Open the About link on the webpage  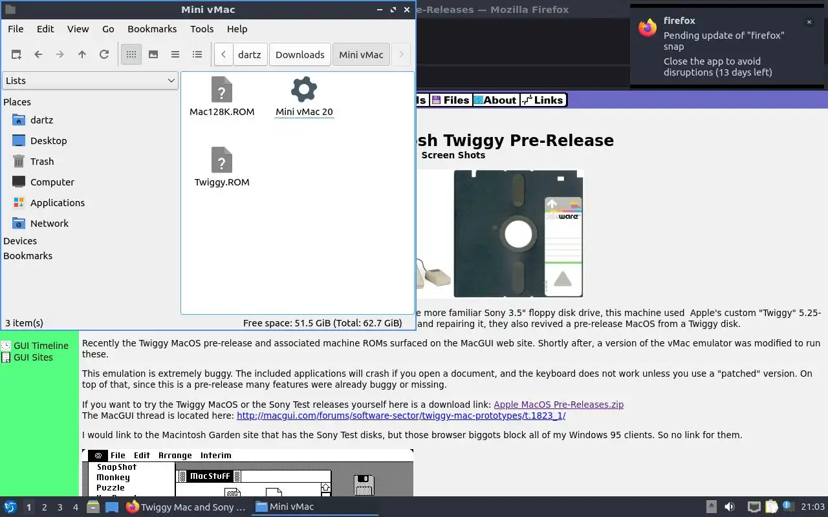(x=495, y=100)
